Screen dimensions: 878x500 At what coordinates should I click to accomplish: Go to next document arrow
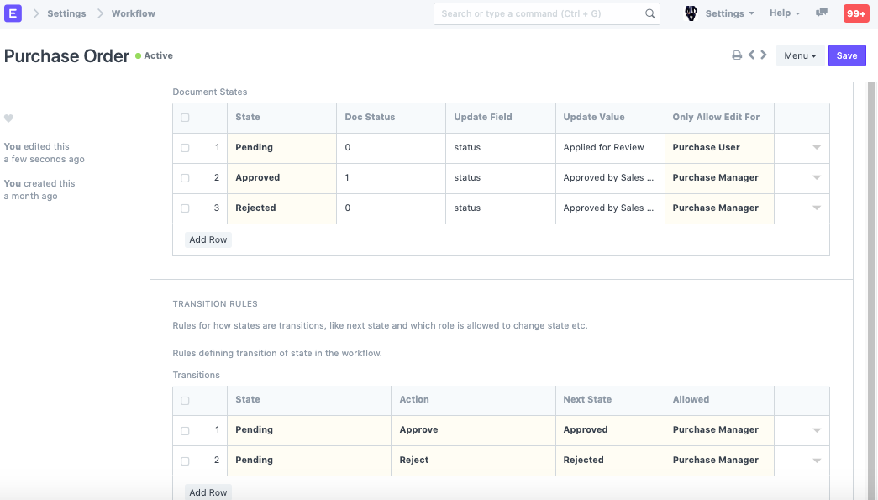pyautogui.click(x=764, y=55)
